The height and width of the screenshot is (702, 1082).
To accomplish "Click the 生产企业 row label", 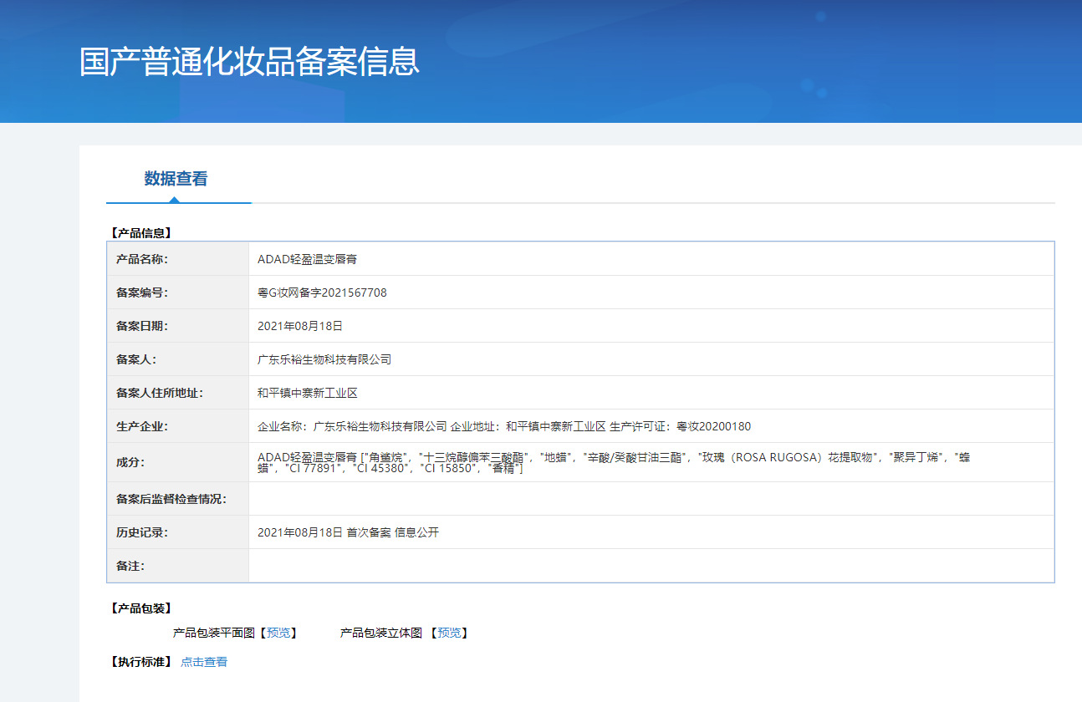I will click(x=142, y=426).
